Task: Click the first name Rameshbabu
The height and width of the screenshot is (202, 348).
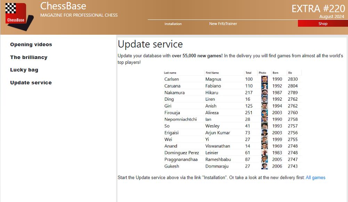Action: pyautogui.click(x=218, y=159)
